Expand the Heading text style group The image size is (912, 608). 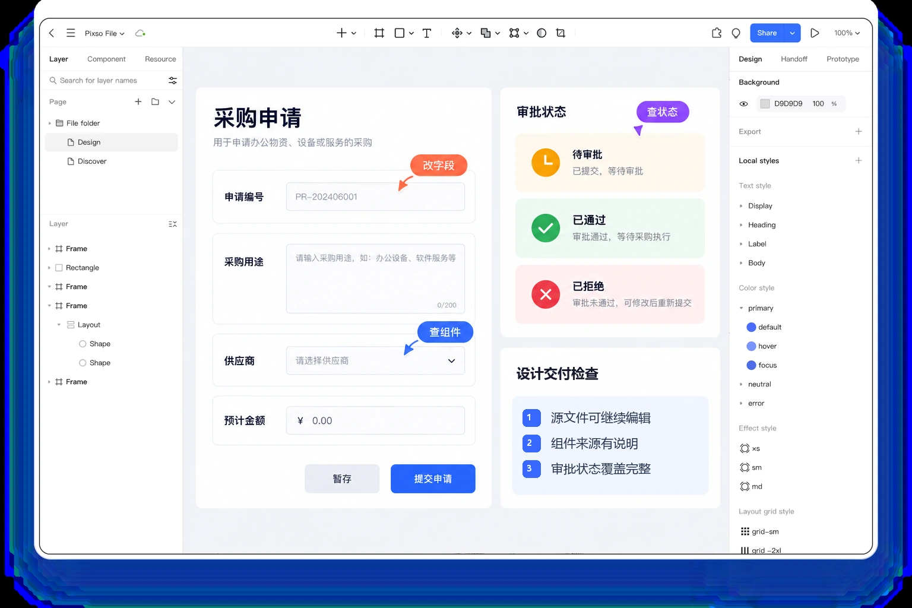tap(741, 225)
